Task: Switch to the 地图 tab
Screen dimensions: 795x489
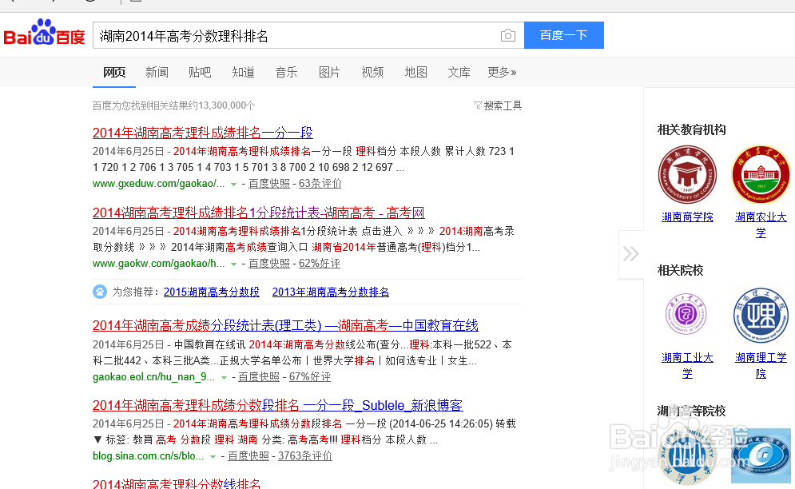Action: point(415,72)
